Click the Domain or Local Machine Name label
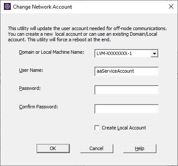The width and height of the screenshot is (178, 166). [52, 52]
